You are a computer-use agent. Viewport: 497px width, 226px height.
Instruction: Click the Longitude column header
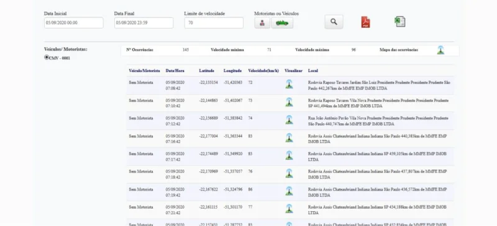pos(232,71)
